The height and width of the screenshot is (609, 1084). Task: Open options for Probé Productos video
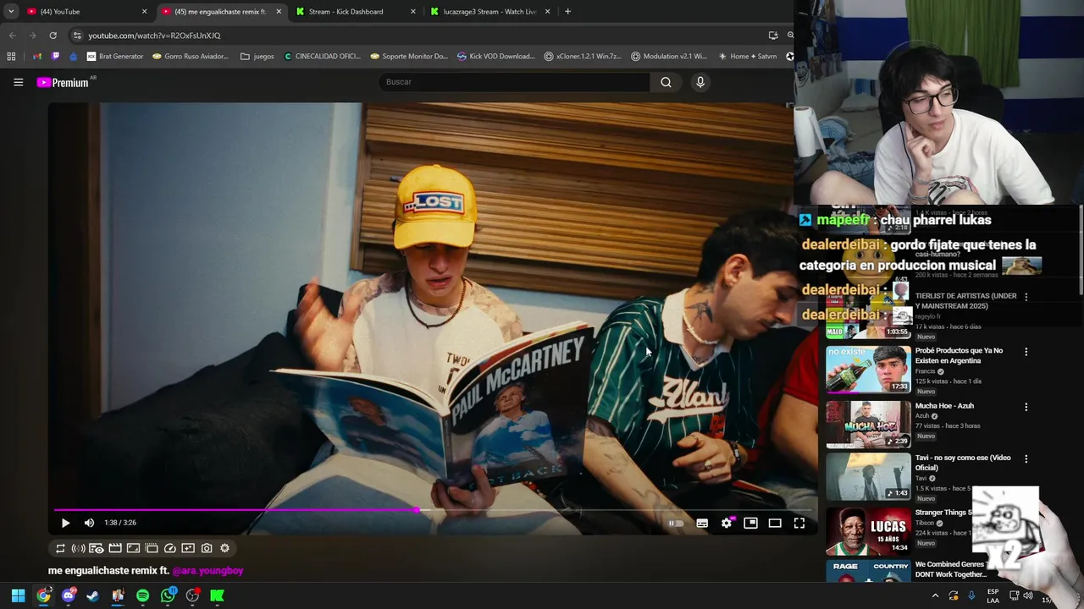1026,352
